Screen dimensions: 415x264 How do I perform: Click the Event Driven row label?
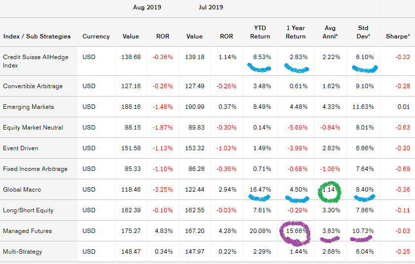[x=20, y=148]
